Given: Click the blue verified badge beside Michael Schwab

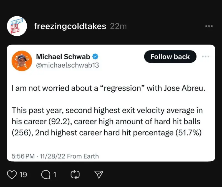Looking at the screenshot, I should 95,57.
